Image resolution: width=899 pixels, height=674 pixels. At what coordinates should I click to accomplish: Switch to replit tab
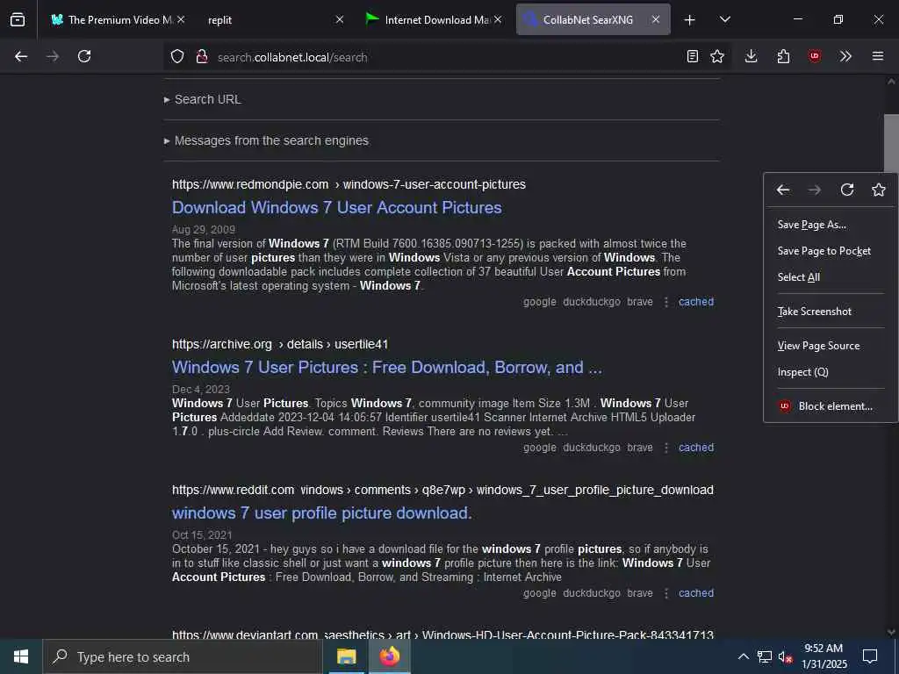(x=270, y=19)
